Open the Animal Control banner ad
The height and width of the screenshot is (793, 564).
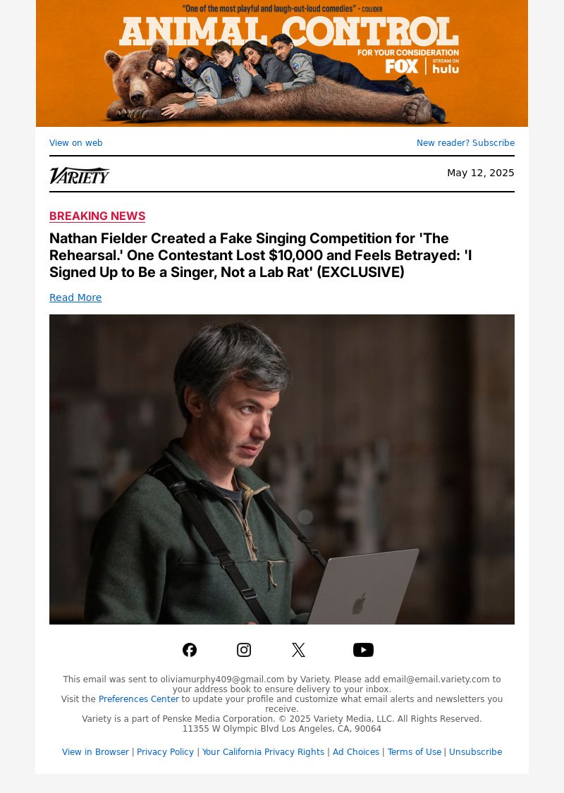click(x=282, y=63)
